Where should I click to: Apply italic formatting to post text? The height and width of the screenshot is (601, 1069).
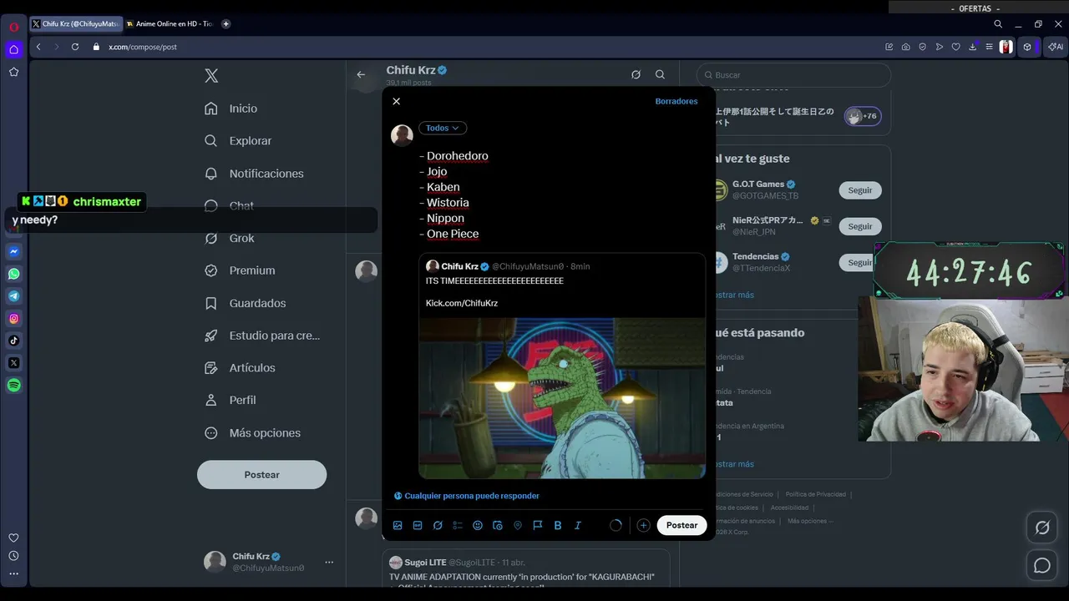coord(577,525)
